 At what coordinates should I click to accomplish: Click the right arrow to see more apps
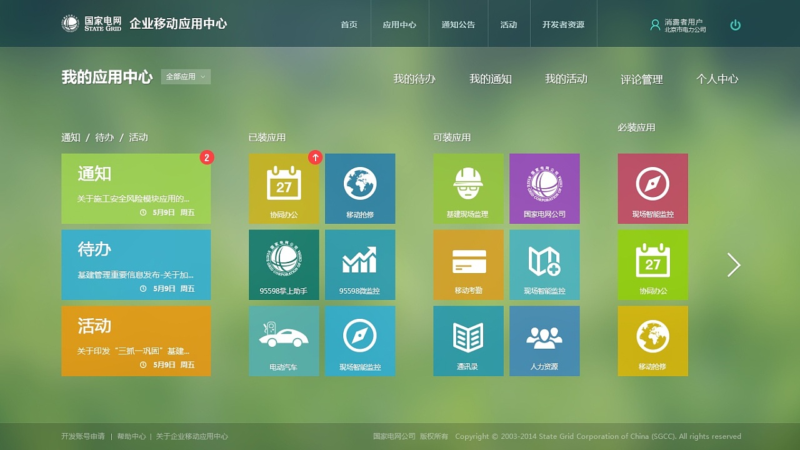[733, 265]
